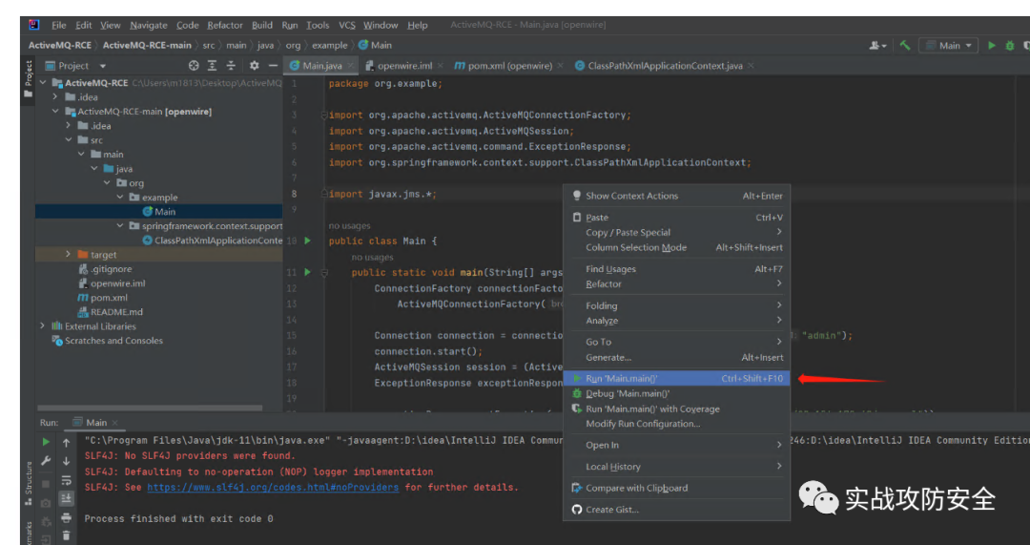1030x545 pixels.
Task: Select Compare with Clipboard in context menu
Action: click(x=676, y=488)
